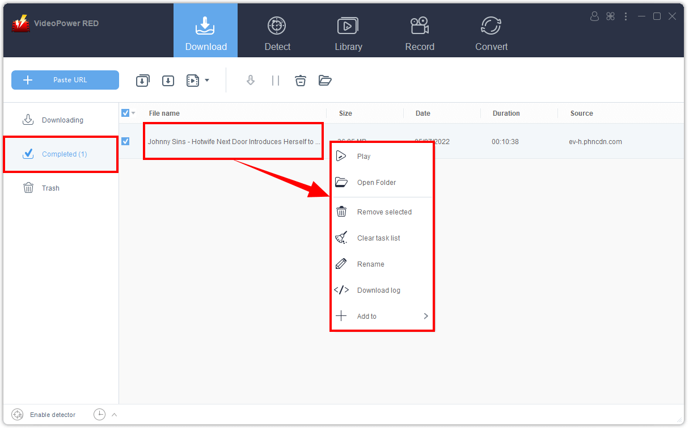689x430 pixels.
Task: Click the schedule clock icon in status bar
Action: 99,415
